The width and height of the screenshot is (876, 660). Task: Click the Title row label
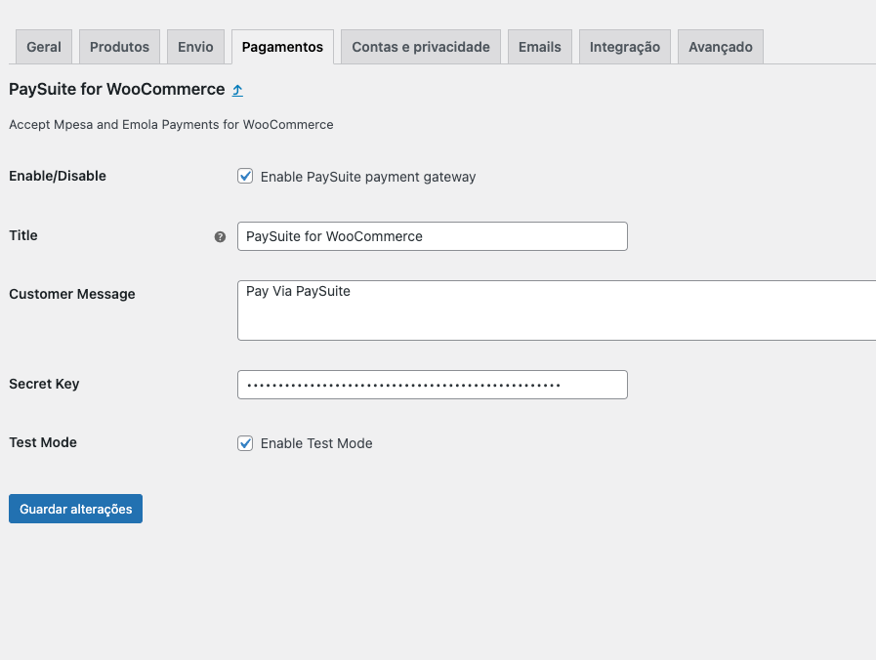[23, 235]
